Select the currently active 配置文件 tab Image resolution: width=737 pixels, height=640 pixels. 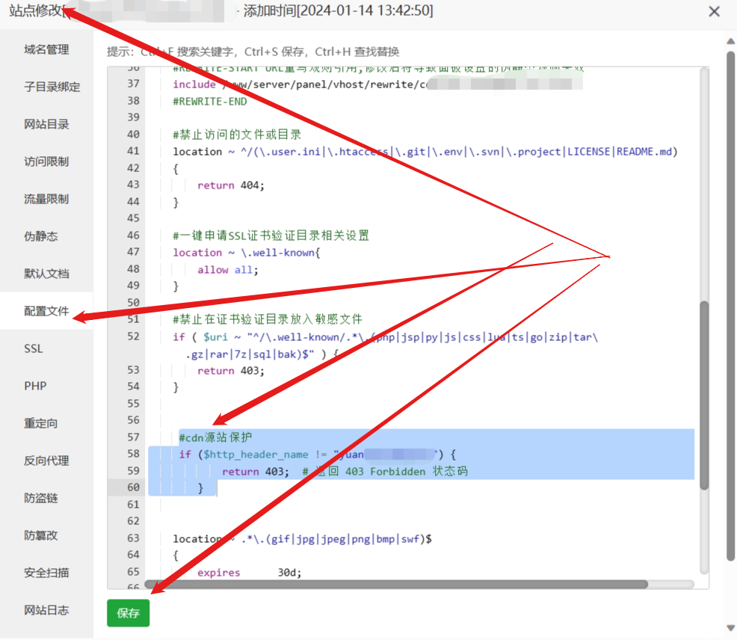[x=46, y=311]
